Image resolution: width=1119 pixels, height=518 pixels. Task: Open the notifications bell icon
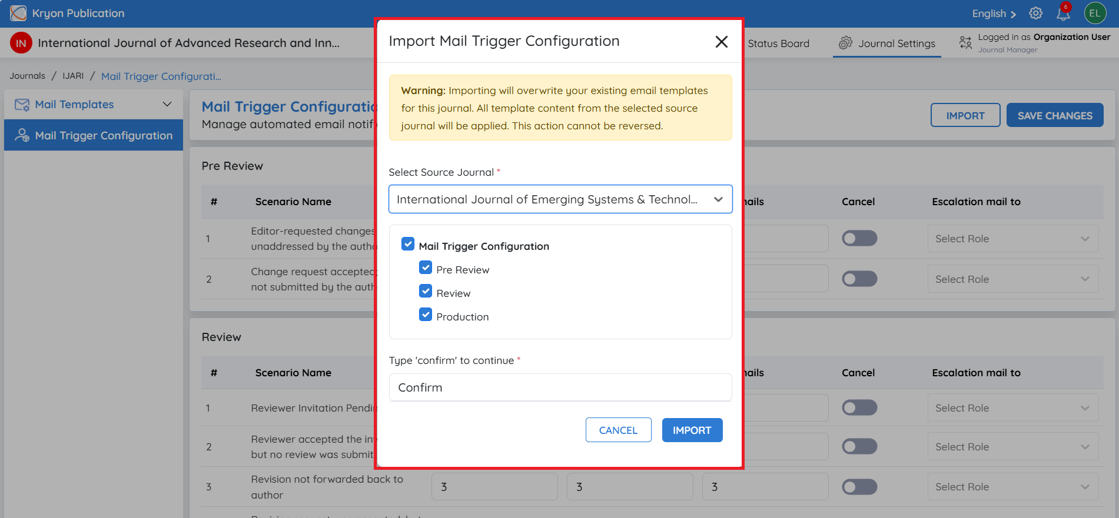1063,13
